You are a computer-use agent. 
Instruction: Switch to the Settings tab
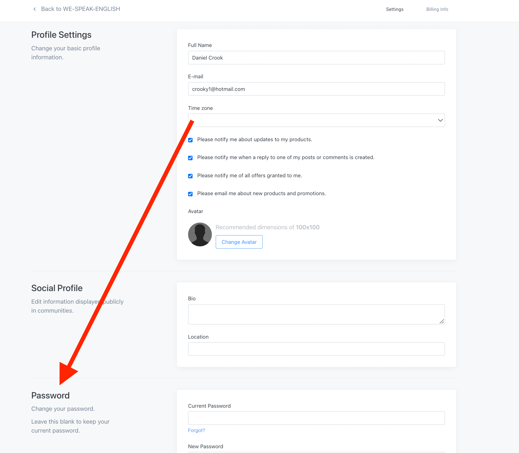click(x=395, y=9)
